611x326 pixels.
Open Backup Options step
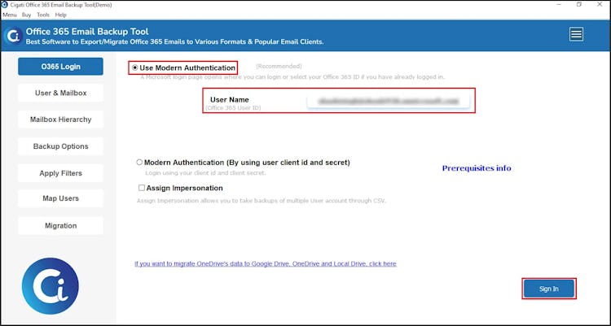[60, 146]
